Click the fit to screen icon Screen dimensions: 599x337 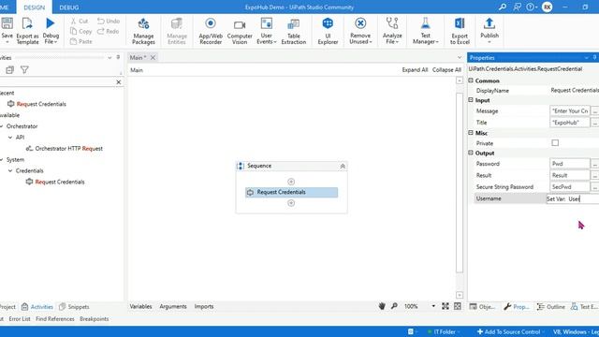click(x=446, y=306)
